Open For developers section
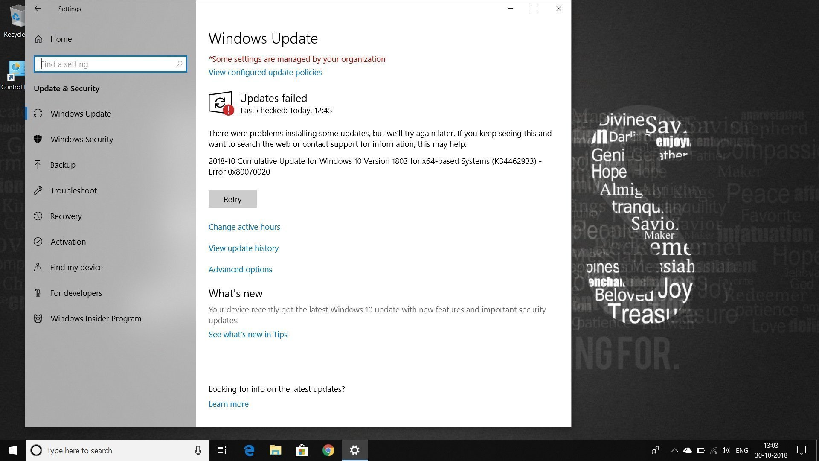Image resolution: width=819 pixels, height=461 pixels. (110, 293)
